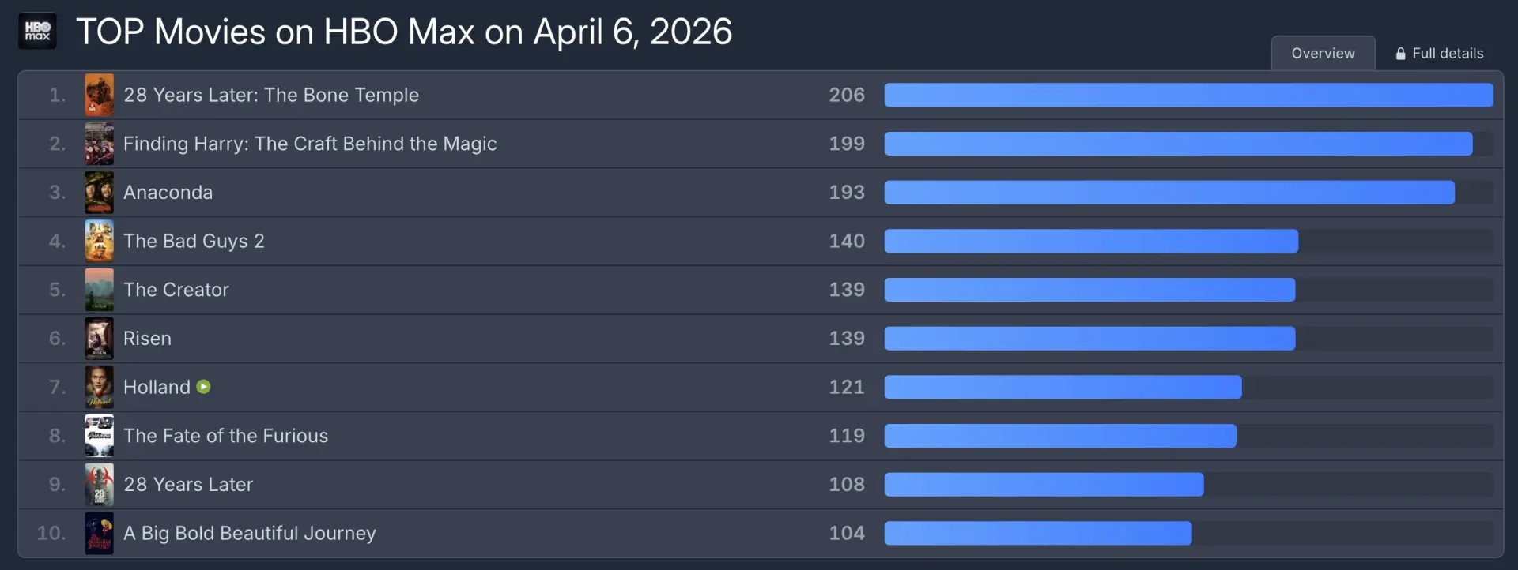Click the 140 points bar for The Bad Guys 2
Viewport: 1518px width, 570px height.
click(x=1091, y=241)
